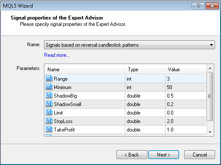
Task: Click the Type column header
Action: (x=145, y=70)
